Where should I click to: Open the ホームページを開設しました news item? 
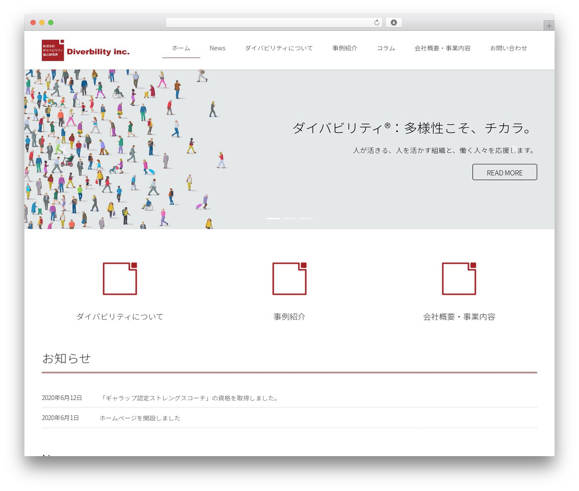(140, 418)
